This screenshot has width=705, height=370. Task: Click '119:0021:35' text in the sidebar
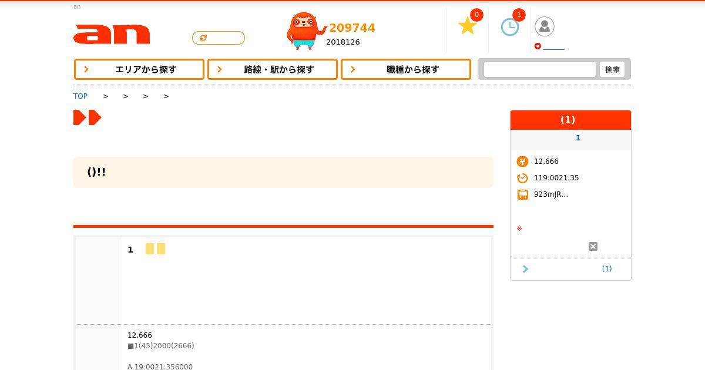[x=556, y=178]
